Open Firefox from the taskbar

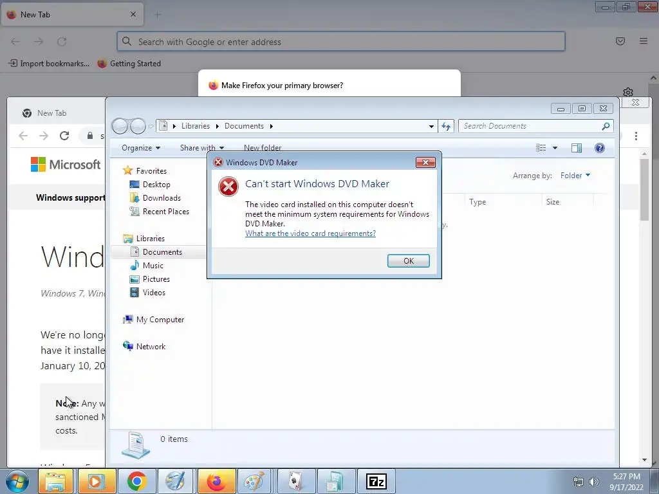pyautogui.click(x=216, y=481)
